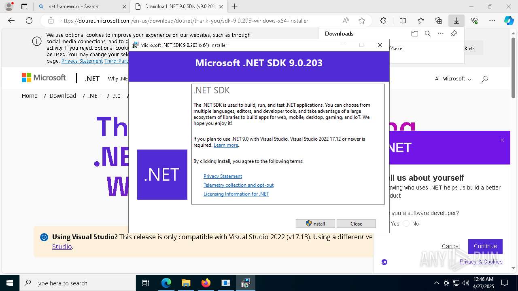Open Browser essentials heart icon
The width and height of the screenshot is (518, 291).
(474, 21)
